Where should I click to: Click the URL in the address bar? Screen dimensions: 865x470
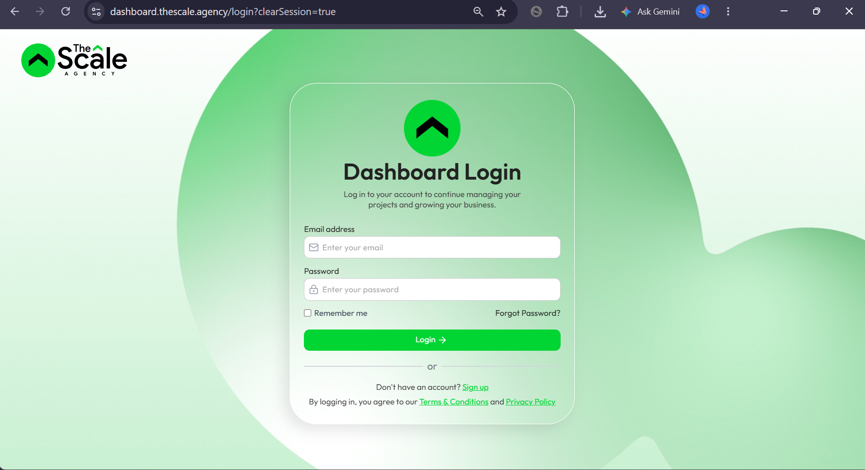pyautogui.click(x=223, y=12)
